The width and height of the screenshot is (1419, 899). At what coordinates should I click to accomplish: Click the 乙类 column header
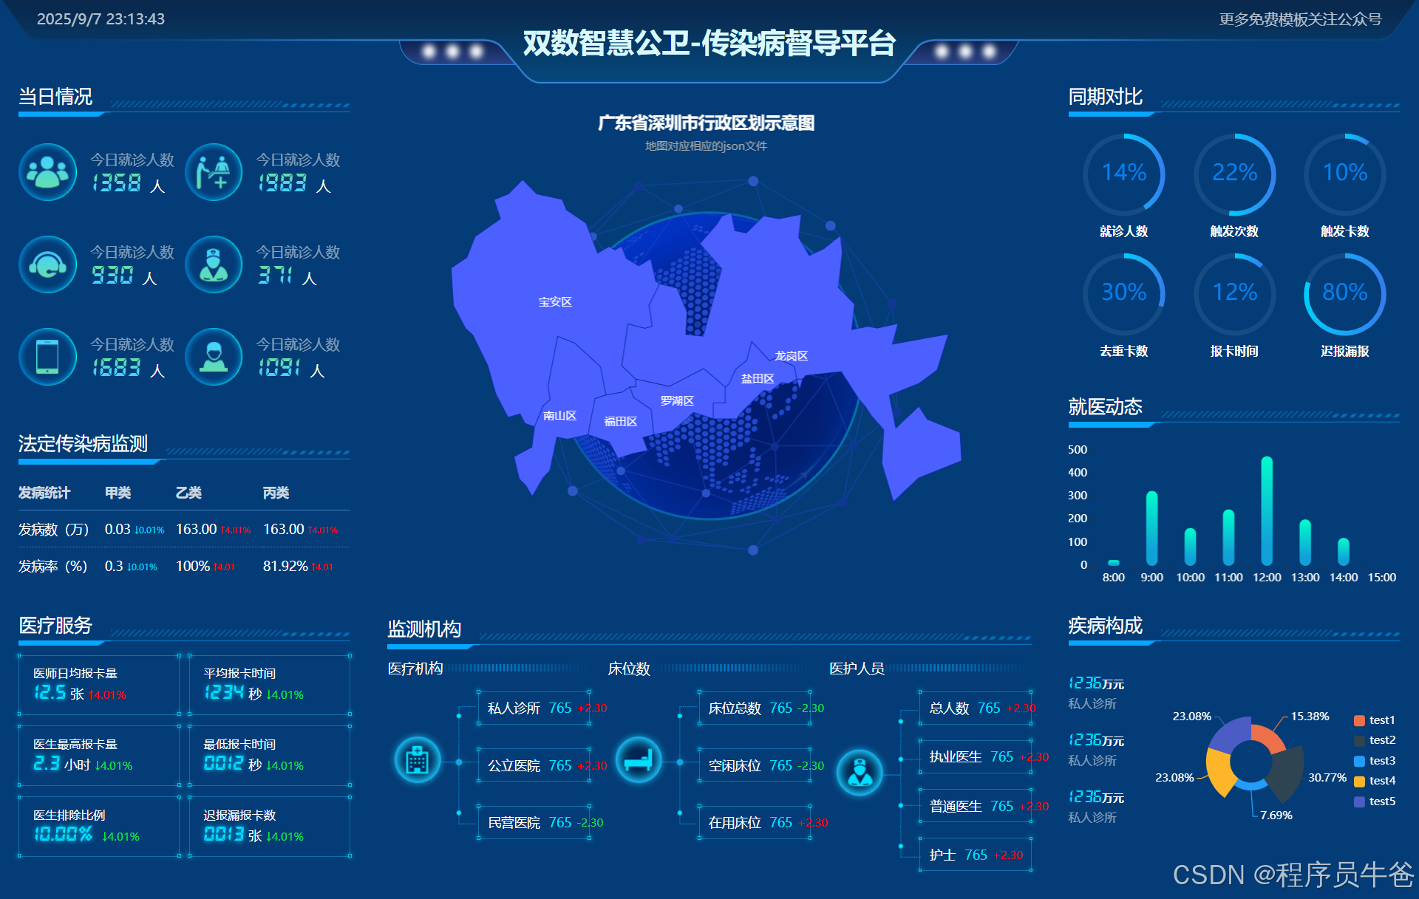(x=188, y=493)
